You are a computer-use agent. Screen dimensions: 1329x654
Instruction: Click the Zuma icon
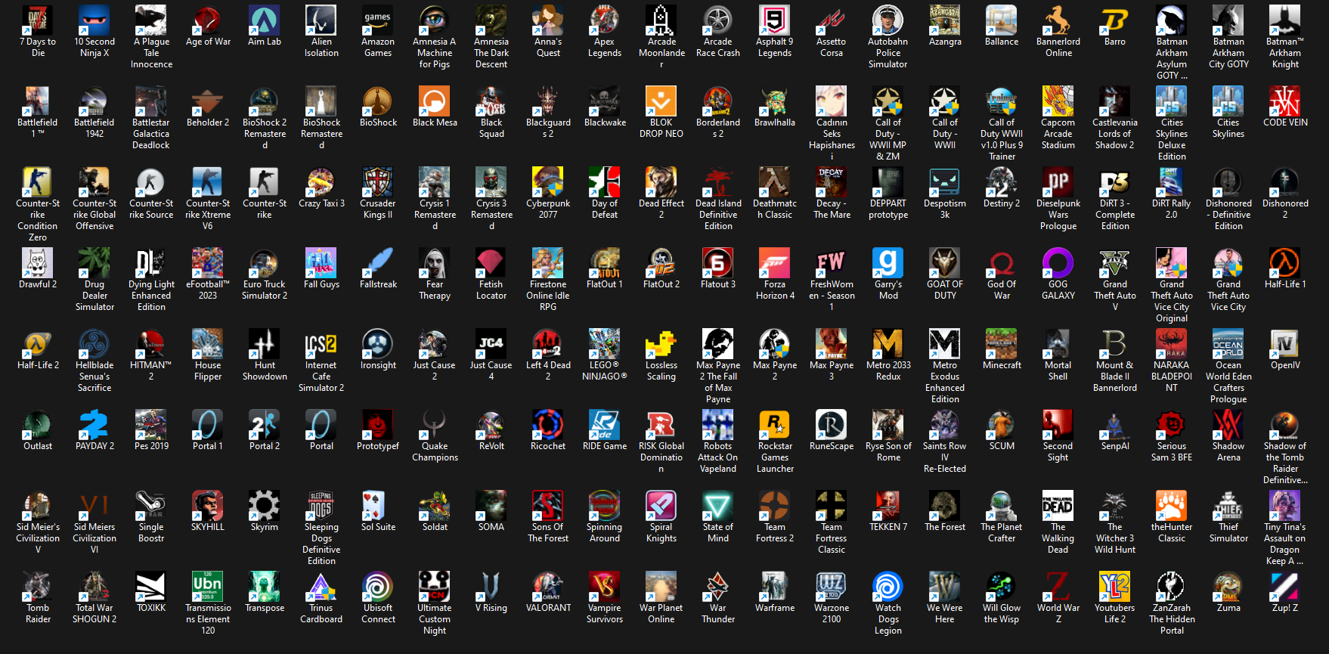(1228, 587)
